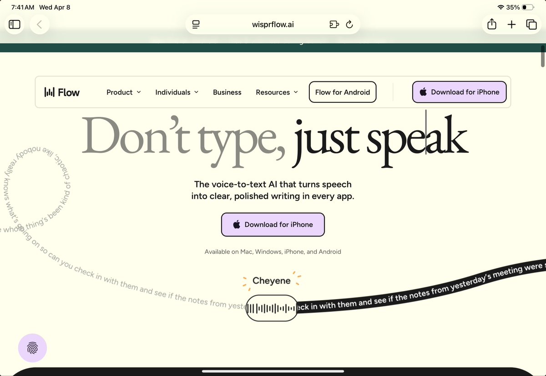Toggle the Safari sidebar icon

coord(15,25)
